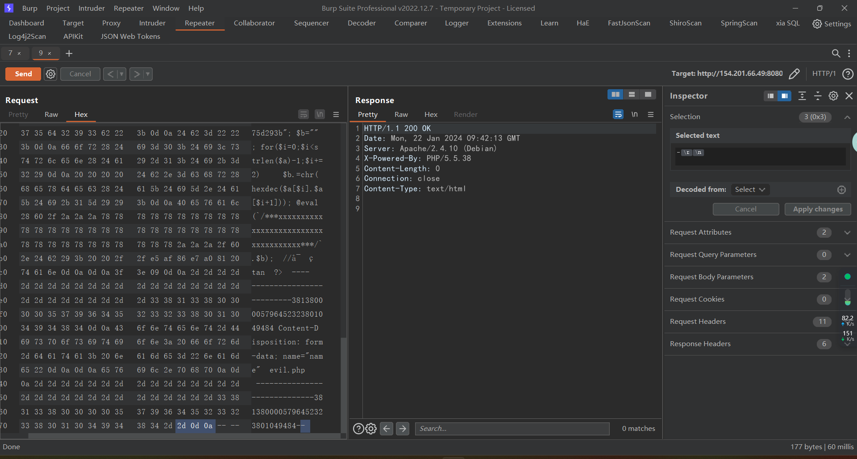Dock Inspector layout right icon

pyautogui.click(x=784, y=96)
